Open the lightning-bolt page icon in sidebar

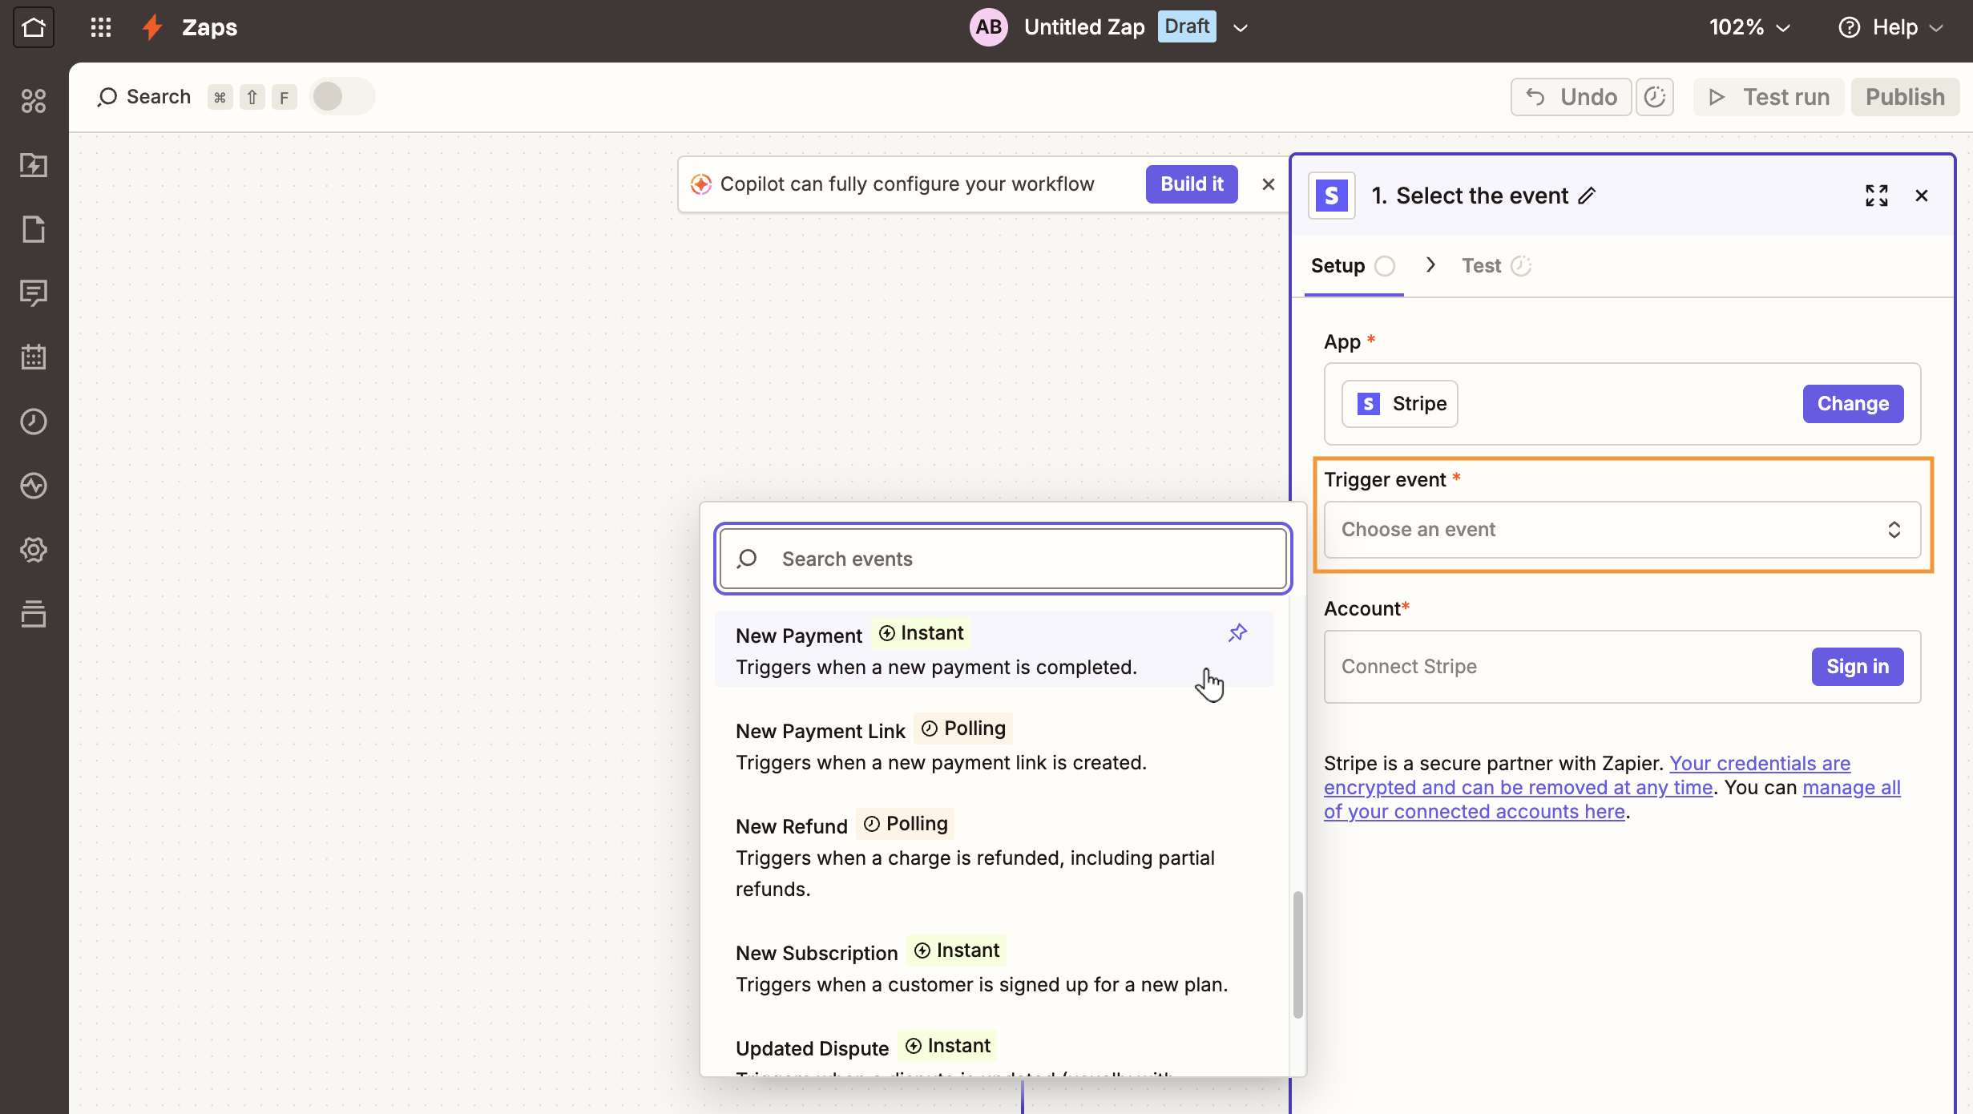34,165
